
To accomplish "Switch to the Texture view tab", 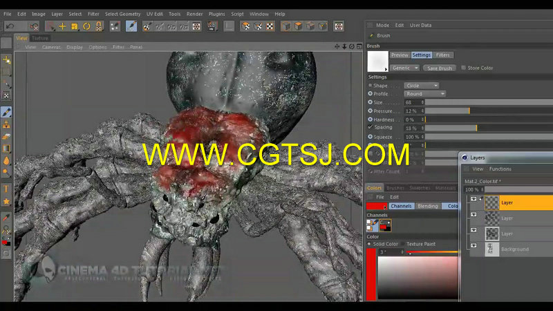I will click(40, 38).
